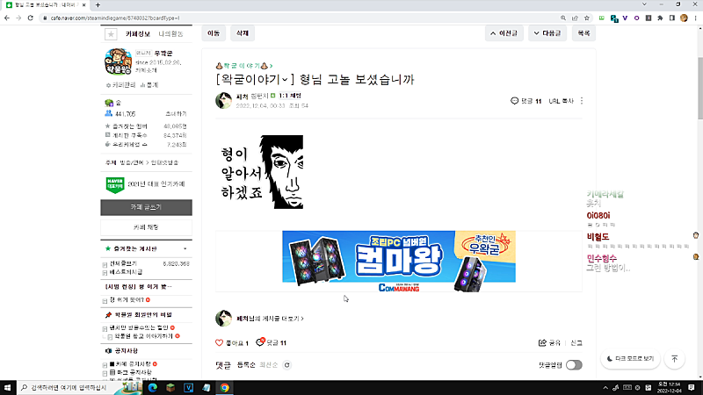Open 카페 채팅 button
The height and width of the screenshot is (395, 703).
[146, 227]
